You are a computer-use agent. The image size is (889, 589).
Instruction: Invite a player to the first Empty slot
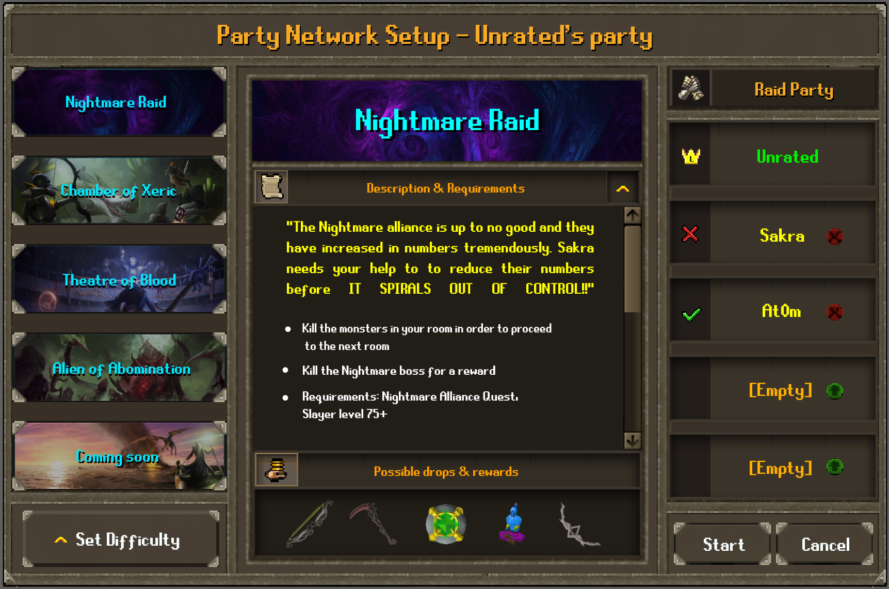[834, 391]
